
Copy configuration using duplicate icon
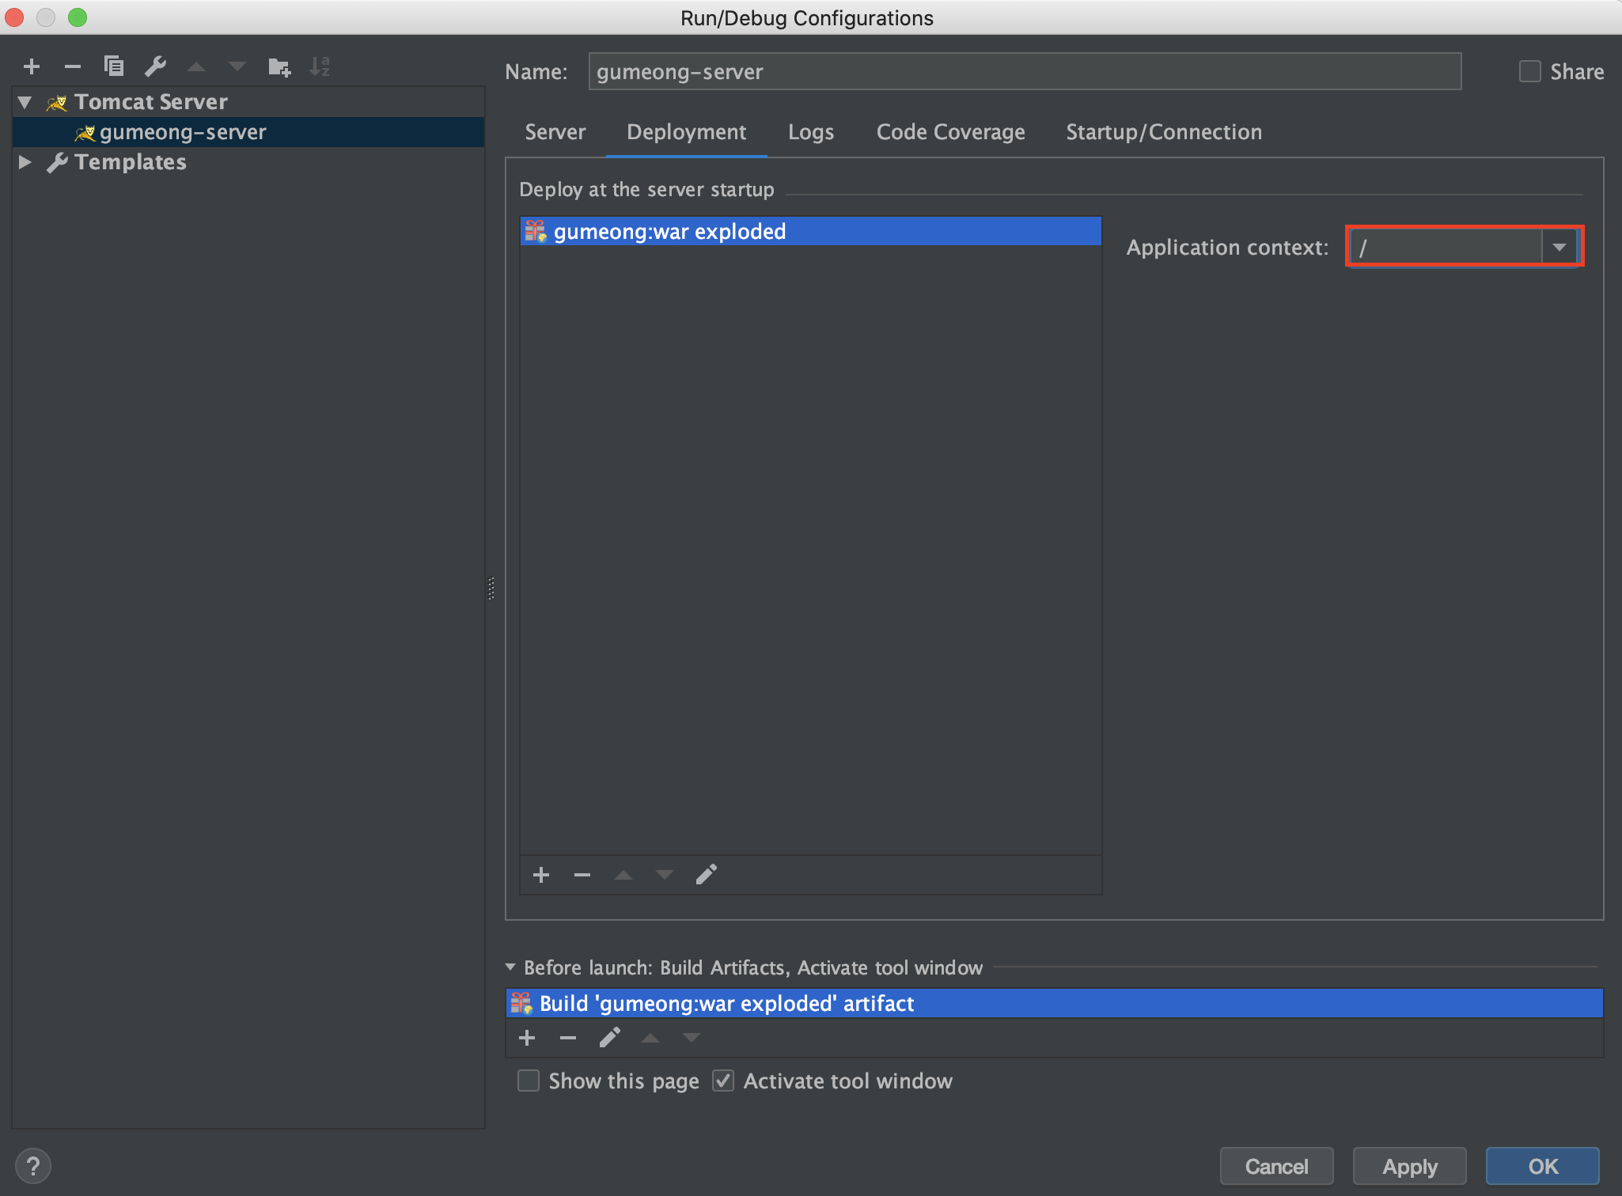pyautogui.click(x=114, y=66)
